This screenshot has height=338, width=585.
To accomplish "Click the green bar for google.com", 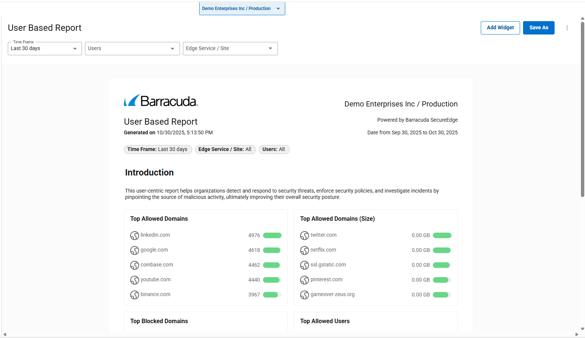I will point(272,250).
